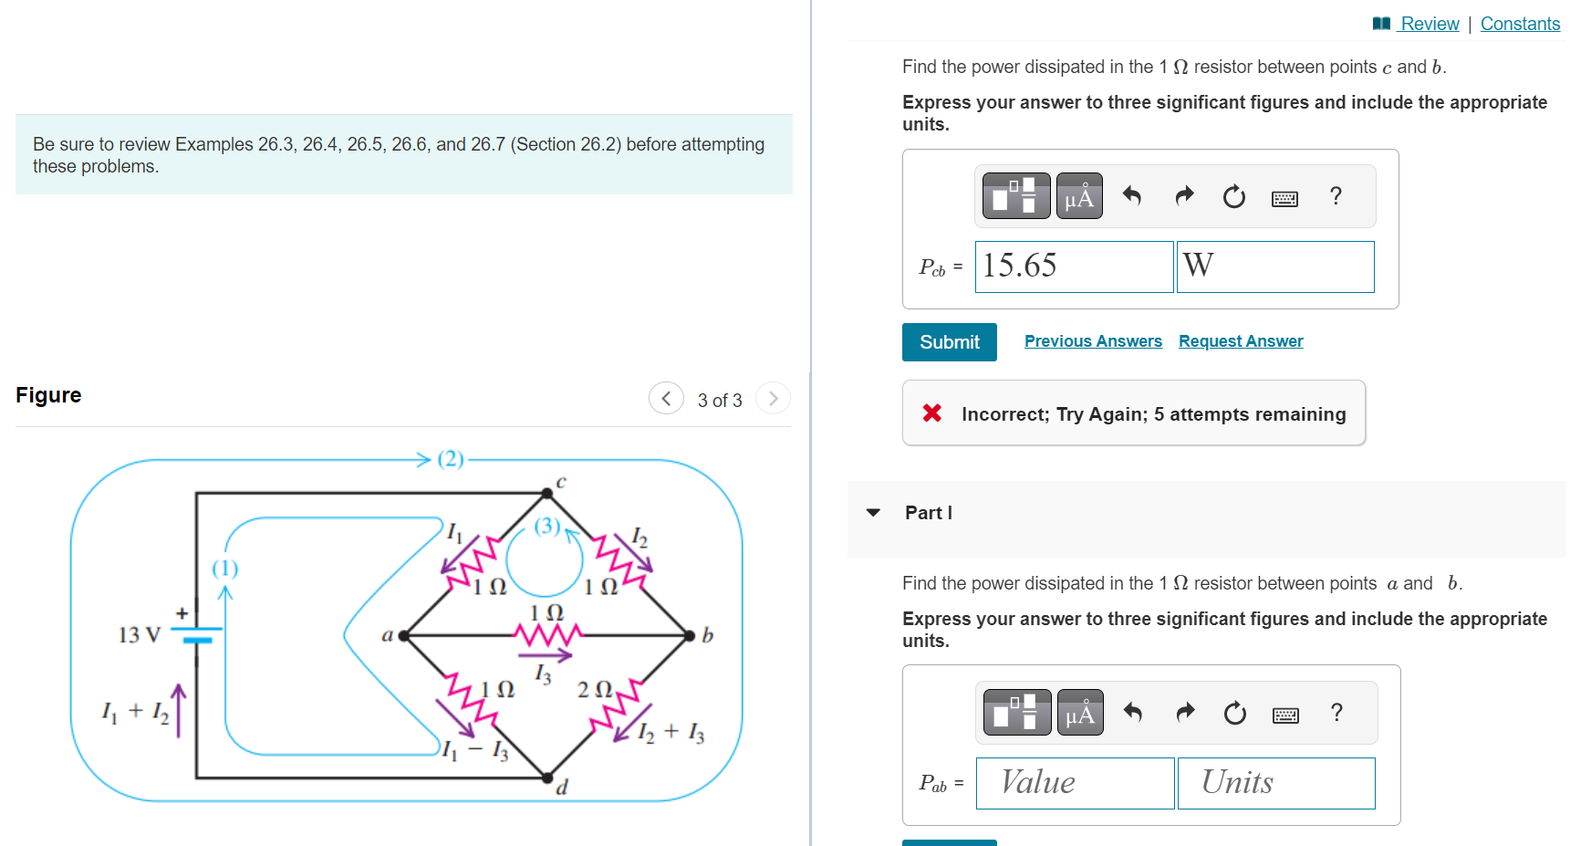The width and height of the screenshot is (1591, 846).
Task: Open the Constants page
Action: (1520, 23)
